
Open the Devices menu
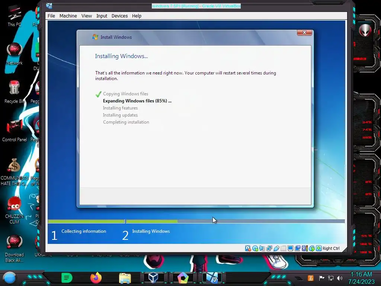pos(119,16)
